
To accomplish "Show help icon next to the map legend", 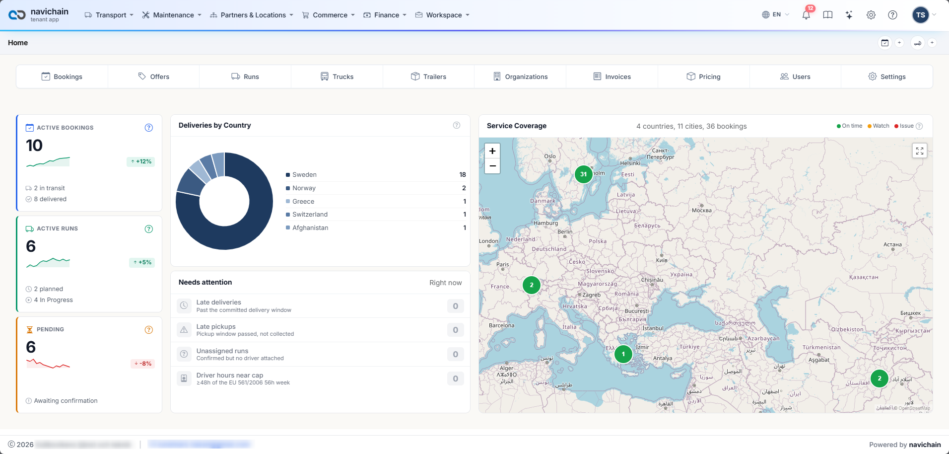I will coord(919,126).
